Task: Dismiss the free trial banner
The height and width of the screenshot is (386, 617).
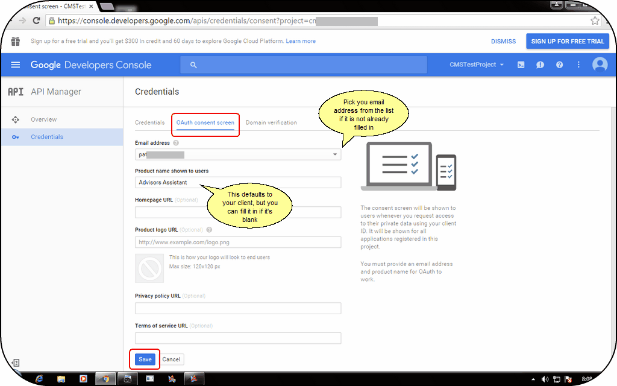Action: click(x=503, y=41)
